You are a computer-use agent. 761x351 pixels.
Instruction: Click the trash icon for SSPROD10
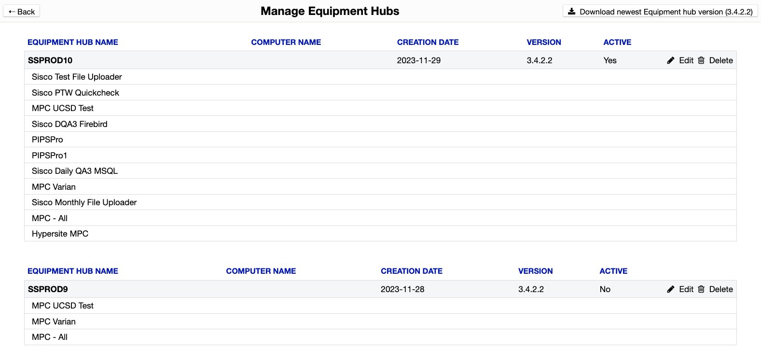701,60
